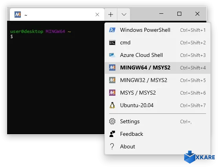
Task: Click the Ctrl+Shift+3 shortcut text
Action: pyautogui.click(x=193, y=55)
